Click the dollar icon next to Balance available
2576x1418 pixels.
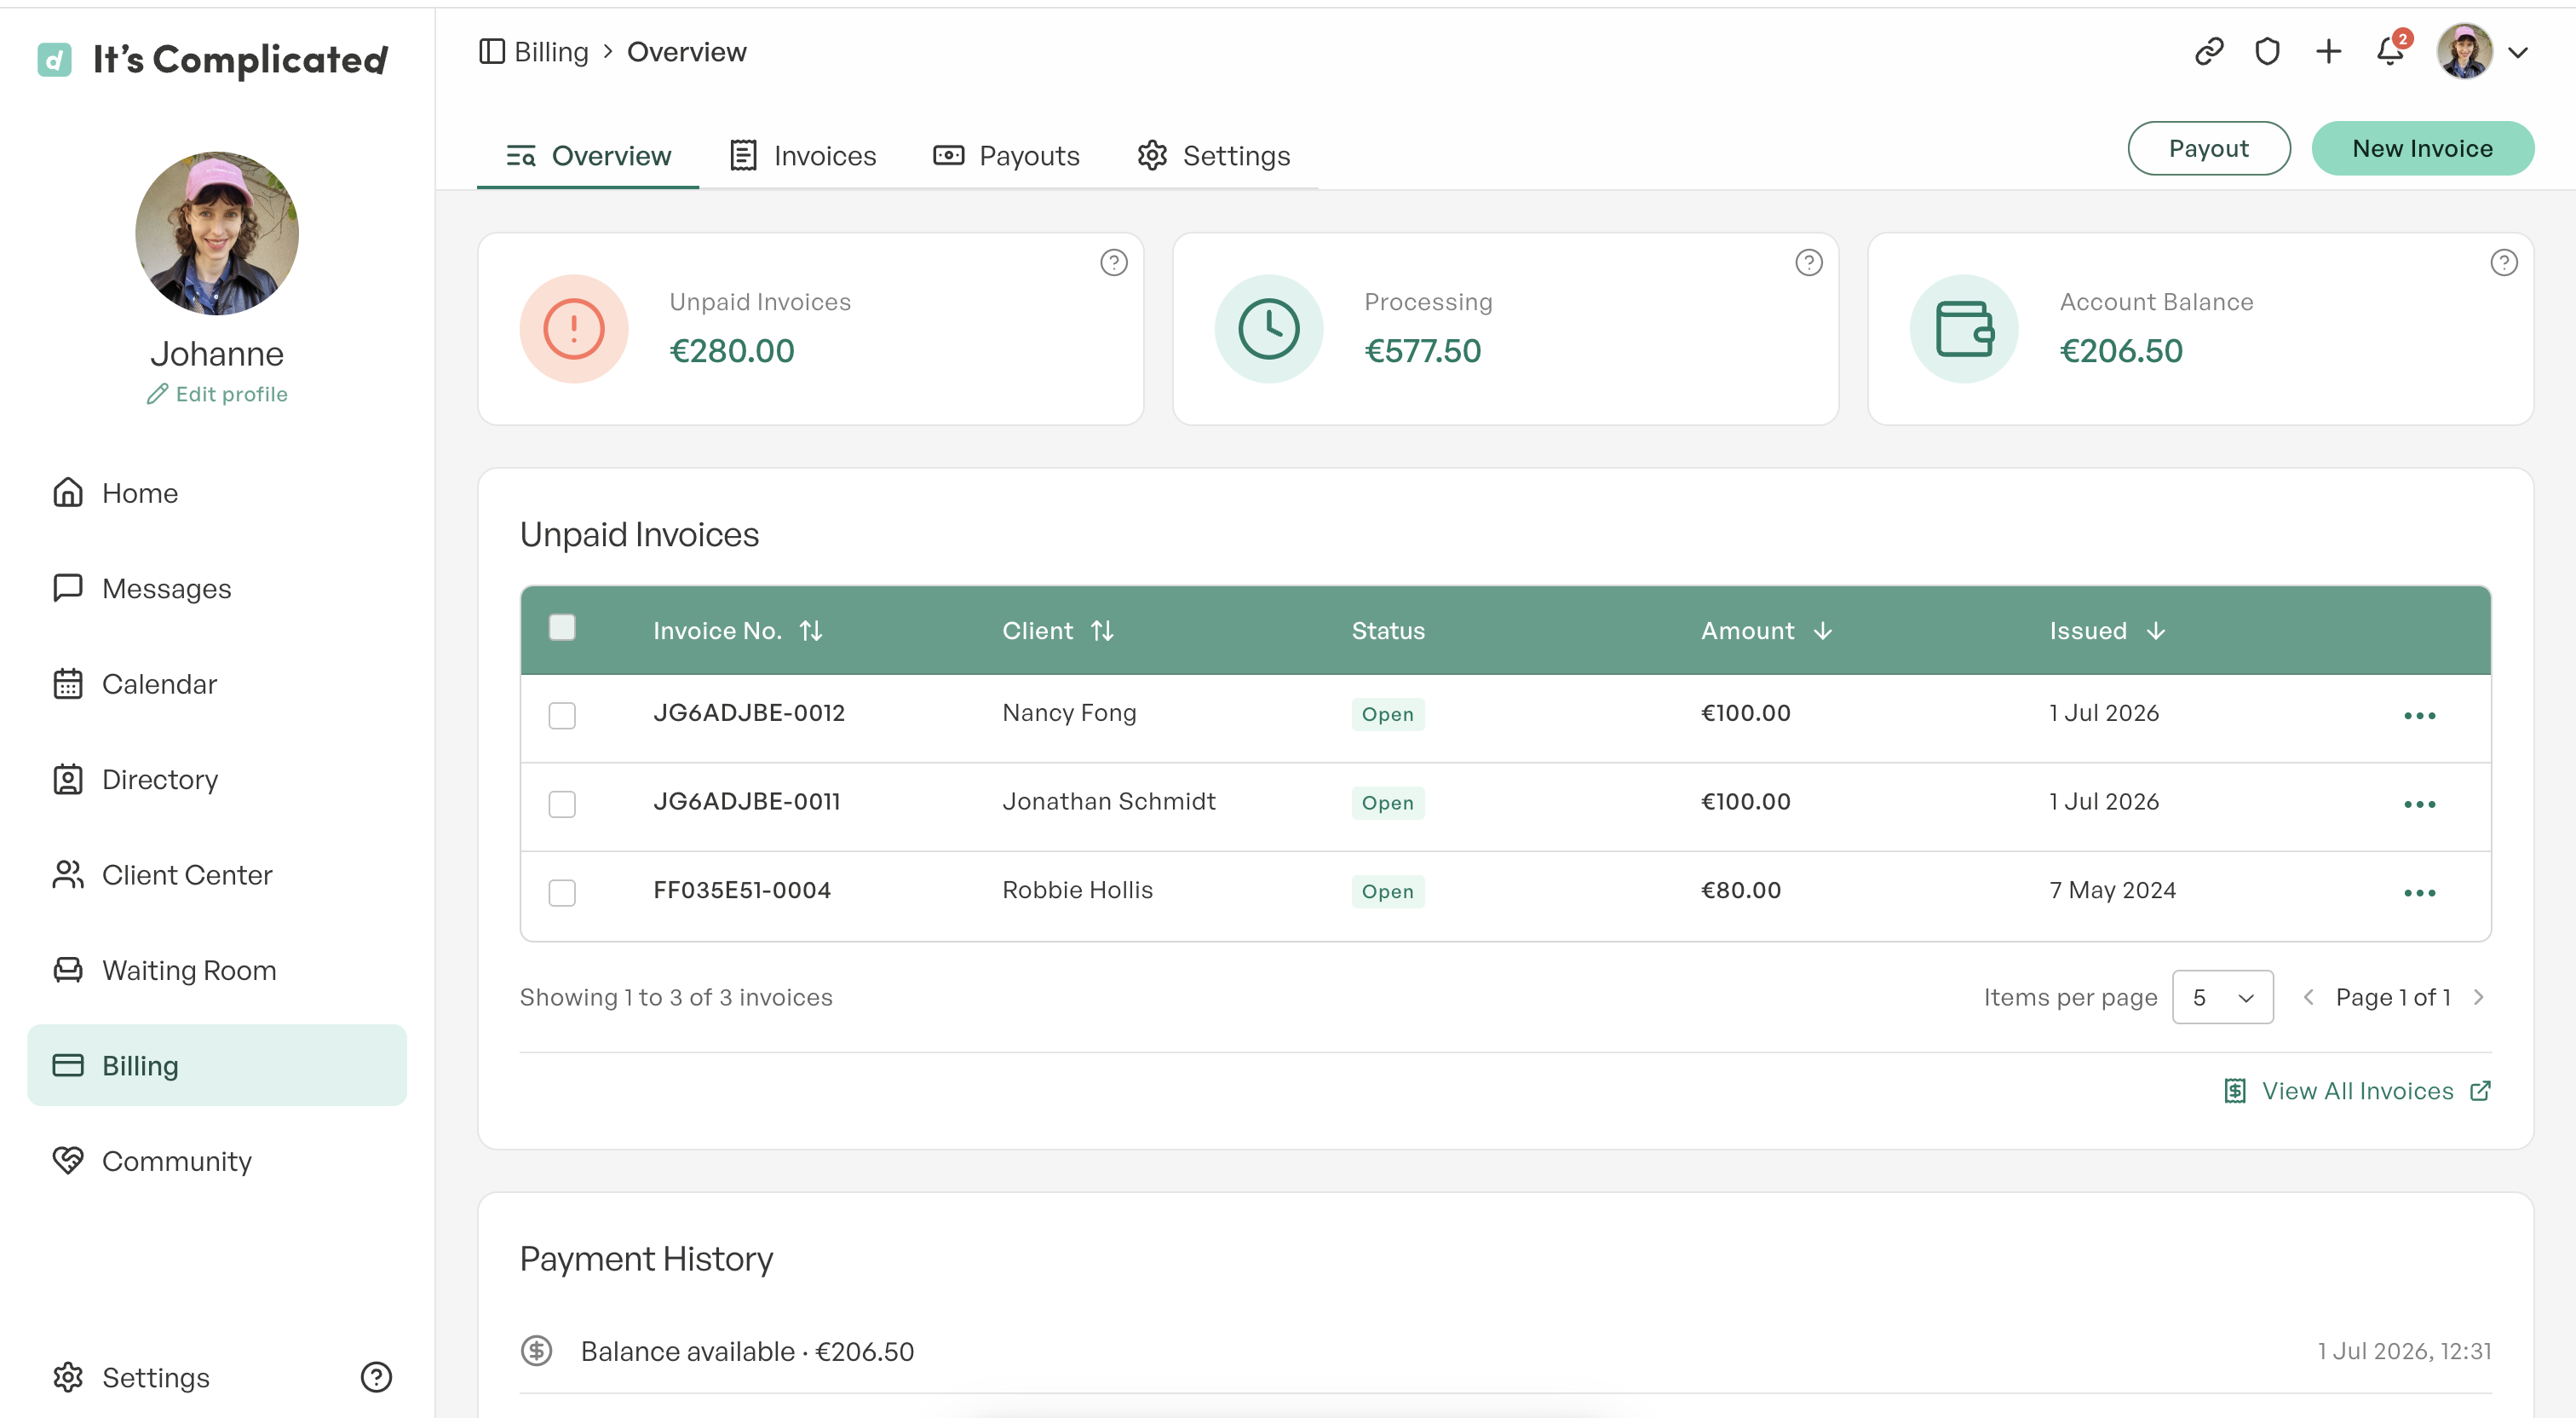[537, 1351]
